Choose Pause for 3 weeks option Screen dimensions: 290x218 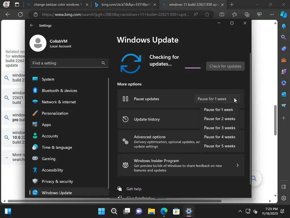click(220, 128)
